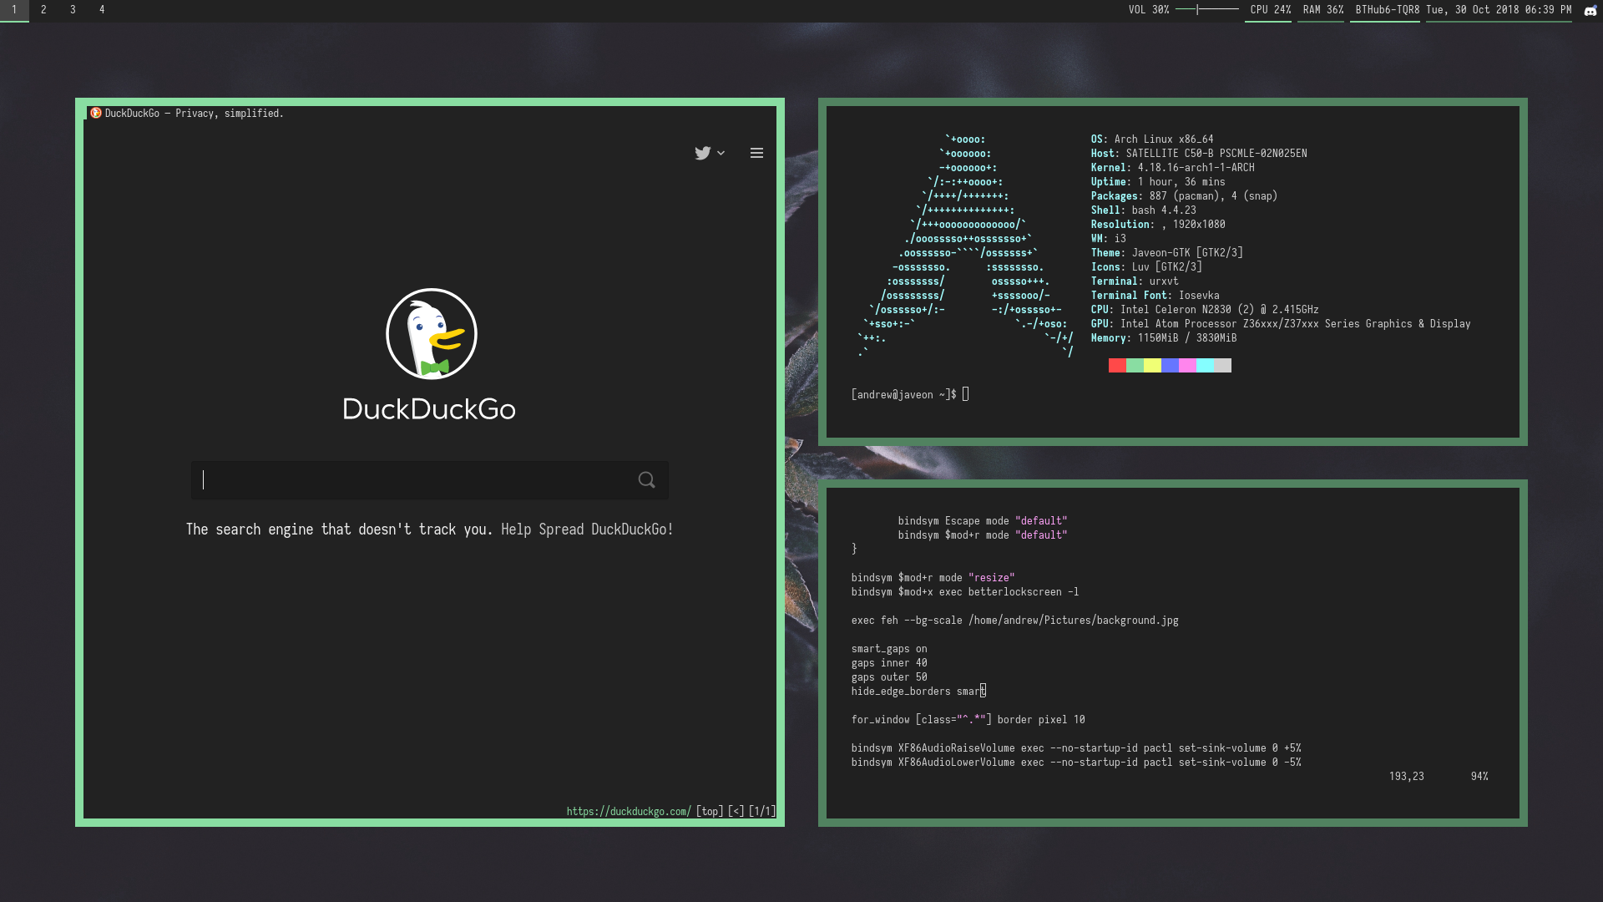Click the 'Uptime: 1 hour, 36 mins' line
1603x902 pixels.
point(1158,182)
